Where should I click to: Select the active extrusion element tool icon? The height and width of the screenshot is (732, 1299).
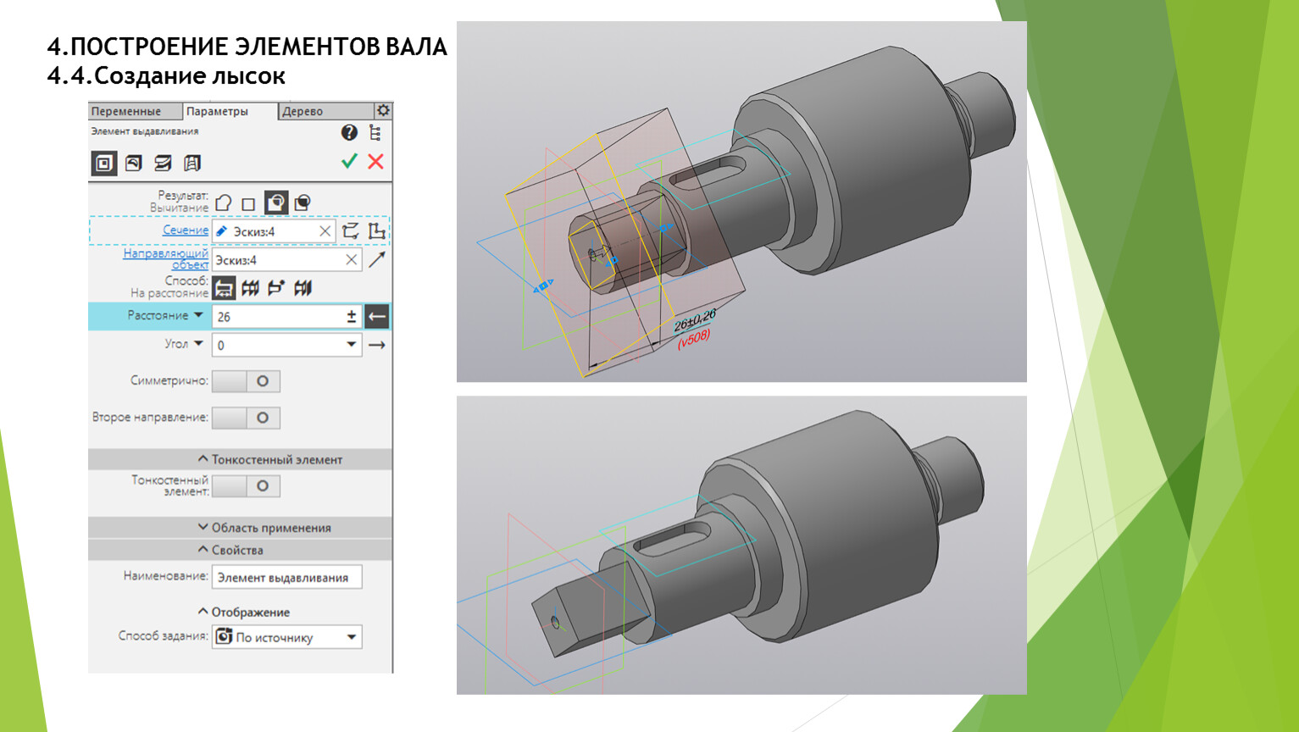(104, 163)
